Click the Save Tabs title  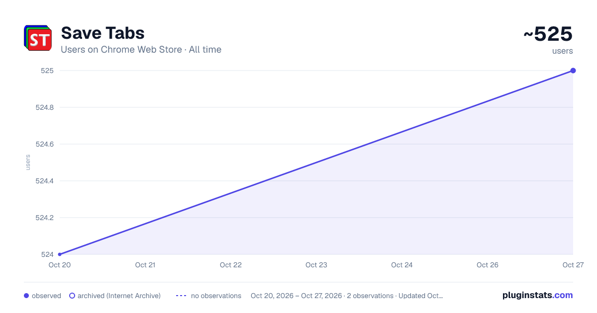click(x=102, y=33)
